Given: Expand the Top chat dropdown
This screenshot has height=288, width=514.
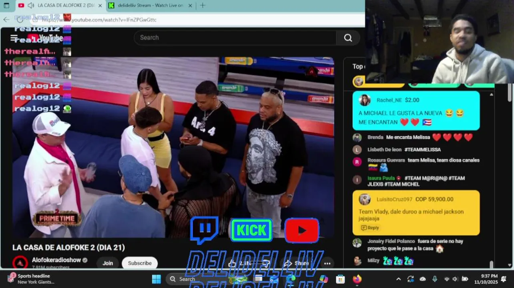Looking at the screenshot, I should [359, 66].
